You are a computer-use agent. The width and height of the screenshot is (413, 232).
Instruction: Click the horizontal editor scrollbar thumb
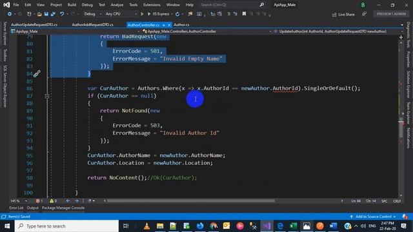point(191,201)
